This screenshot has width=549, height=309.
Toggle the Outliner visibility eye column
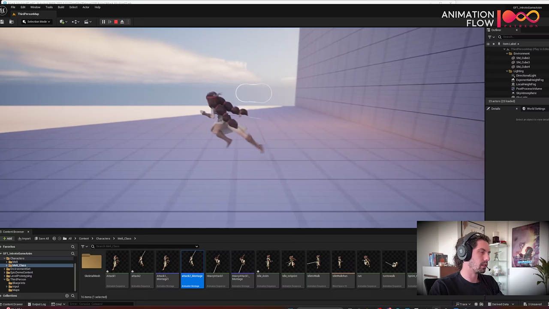point(488,44)
